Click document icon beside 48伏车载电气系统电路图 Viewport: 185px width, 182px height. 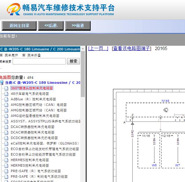click(x=6, y=94)
